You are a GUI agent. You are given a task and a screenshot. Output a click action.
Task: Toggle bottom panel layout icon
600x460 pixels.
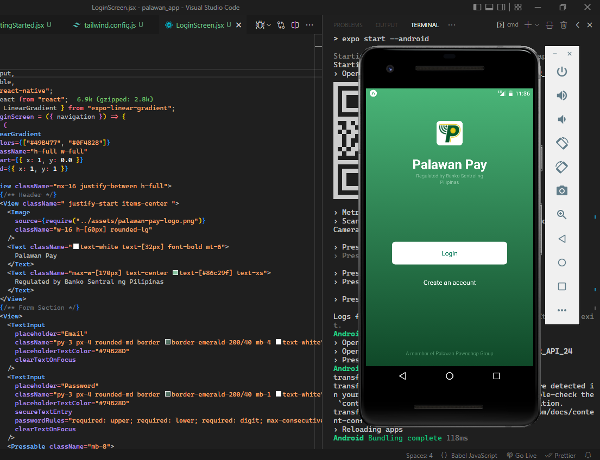click(489, 7)
